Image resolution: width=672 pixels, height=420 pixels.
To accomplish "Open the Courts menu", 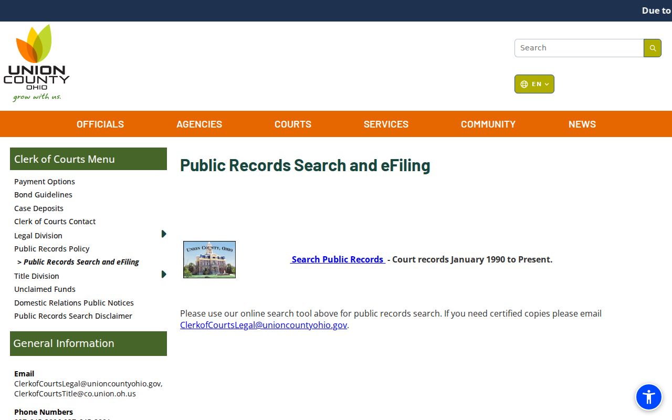I will tap(293, 124).
